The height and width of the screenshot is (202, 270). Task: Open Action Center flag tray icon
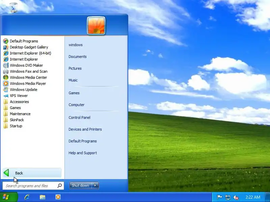click(219, 197)
